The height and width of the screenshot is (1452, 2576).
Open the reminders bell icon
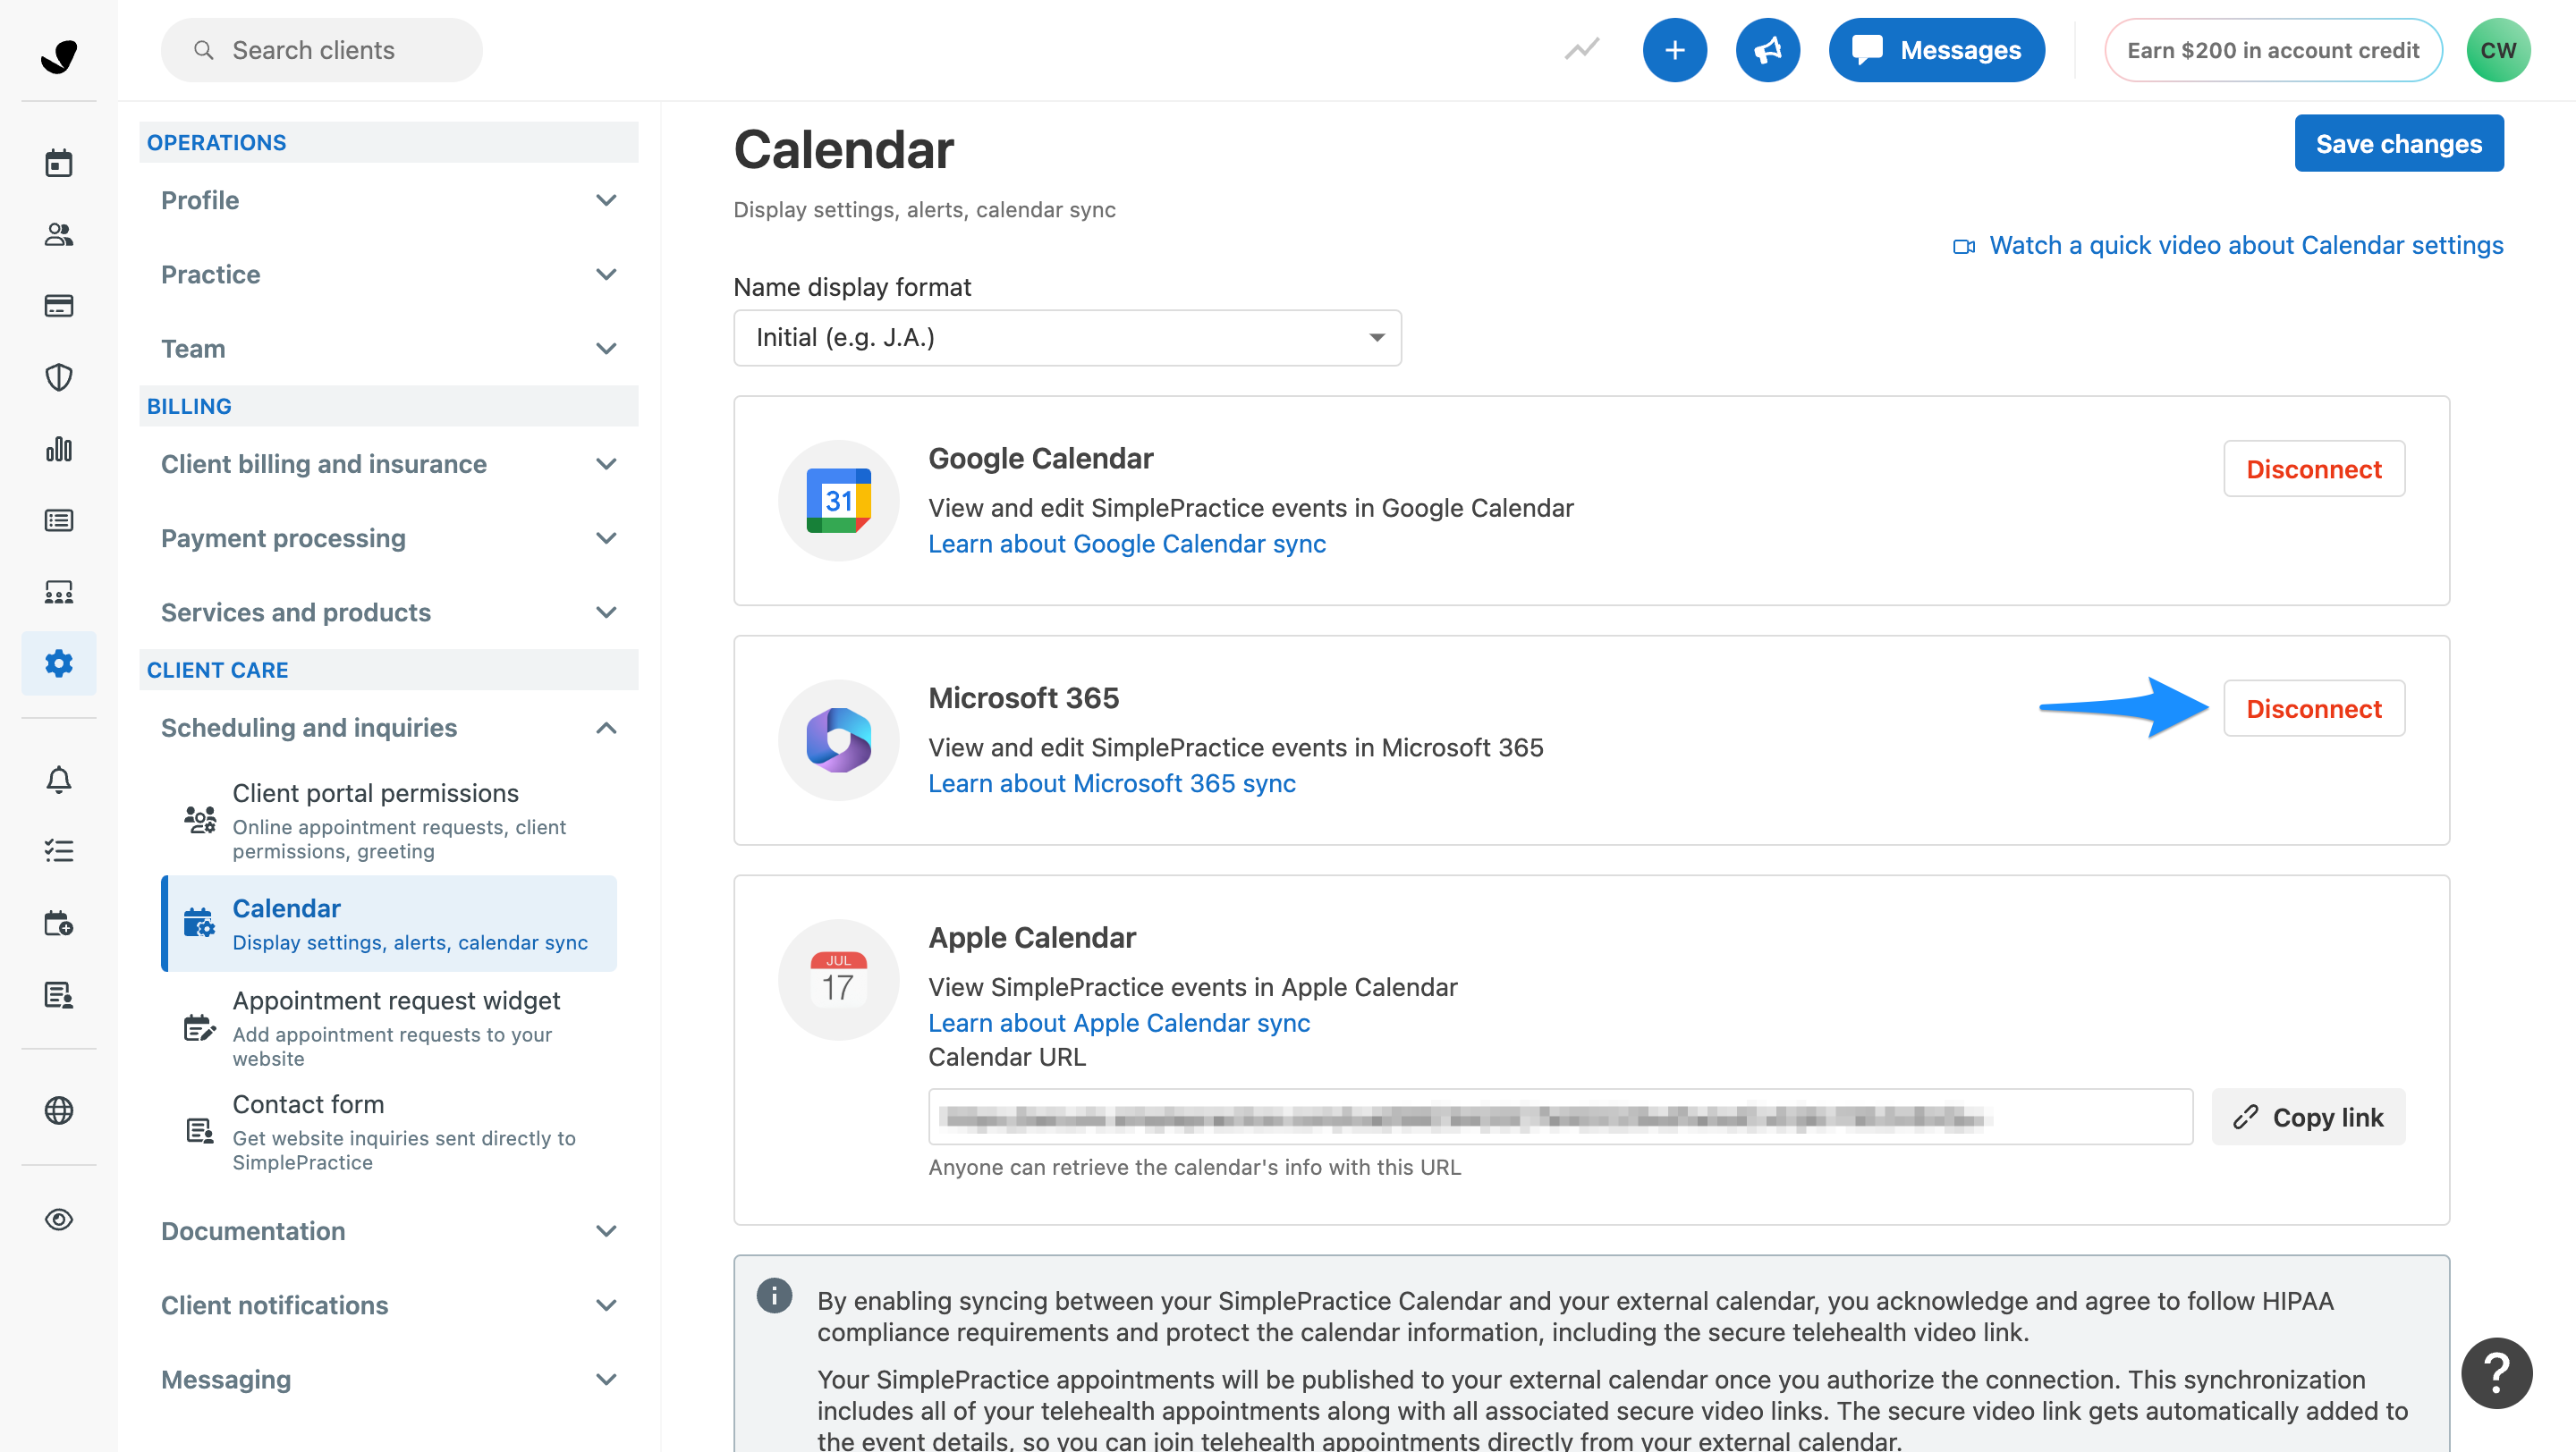(59, 780)
